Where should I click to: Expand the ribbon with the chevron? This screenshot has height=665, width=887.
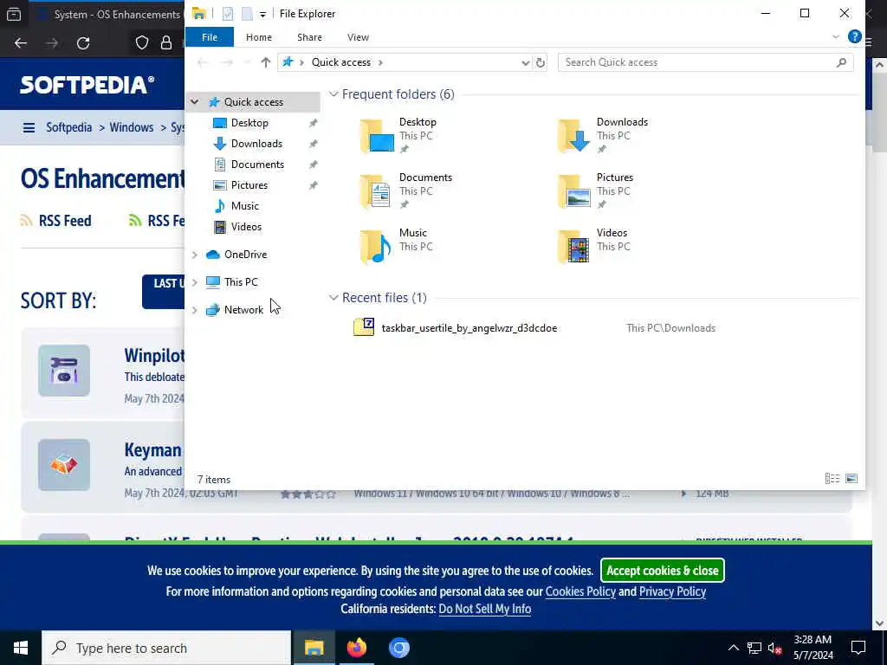836,37
